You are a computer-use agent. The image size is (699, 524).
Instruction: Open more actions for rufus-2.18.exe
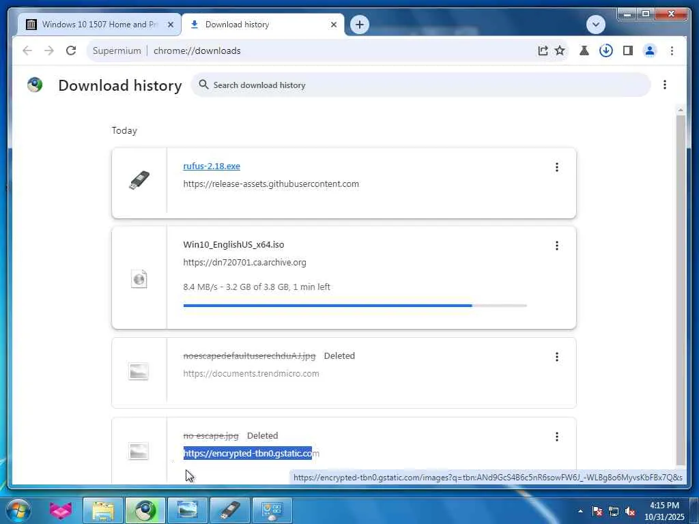click(x=557, y=167)
